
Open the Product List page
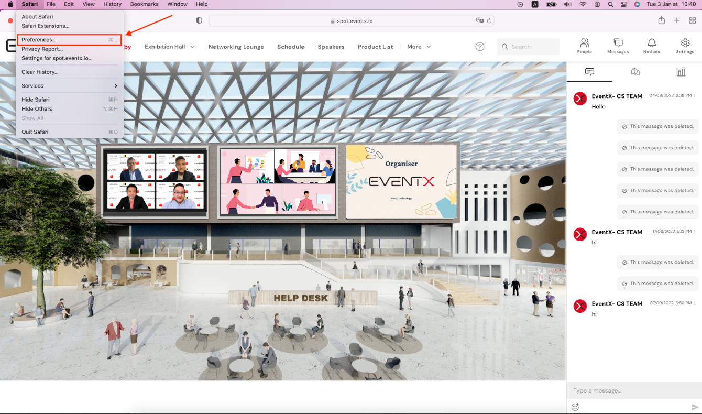click(376, 47)
